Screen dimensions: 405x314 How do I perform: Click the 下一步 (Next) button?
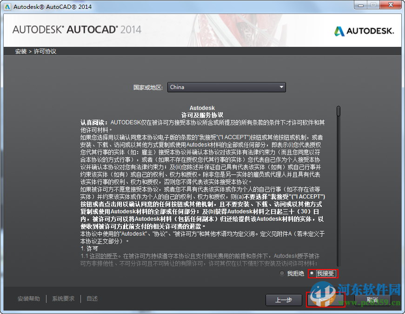click(325, 300)
